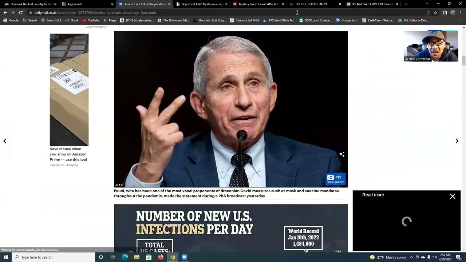Click Capital One Shopping sponsor text
Viewport: 466px width, 262px height.
tap(64, 165)
